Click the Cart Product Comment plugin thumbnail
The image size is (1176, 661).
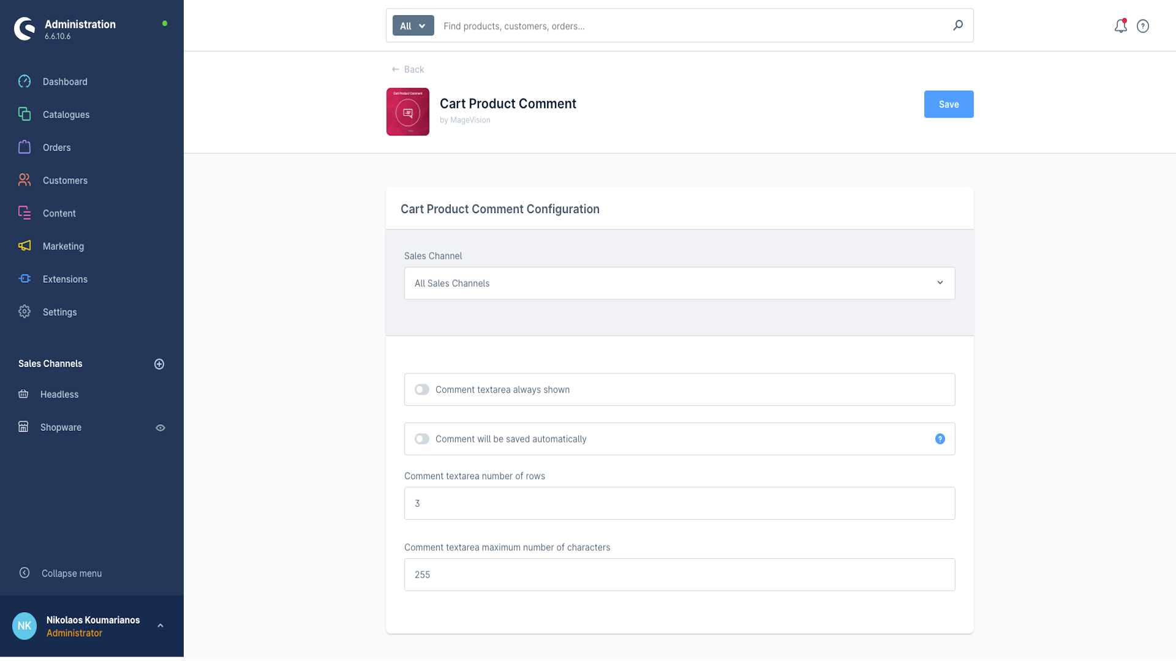[408, 111]
